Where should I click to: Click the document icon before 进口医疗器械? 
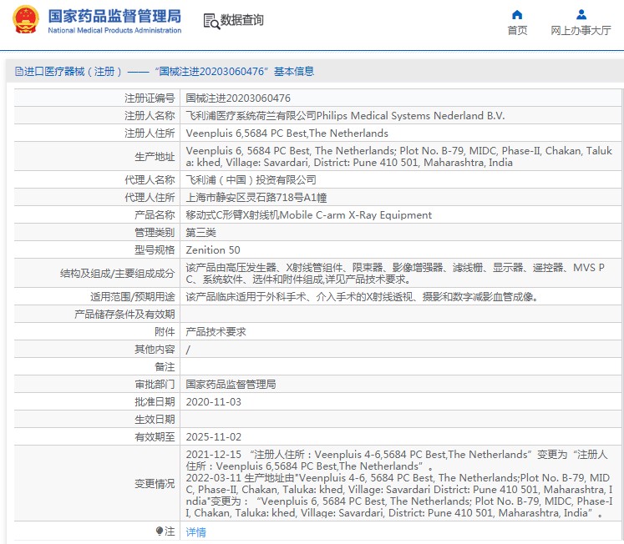(x=18, y=72)
